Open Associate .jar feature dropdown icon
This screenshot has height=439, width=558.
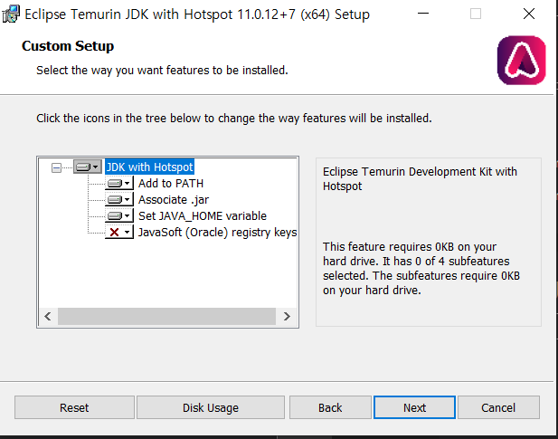tap(119, 200)
